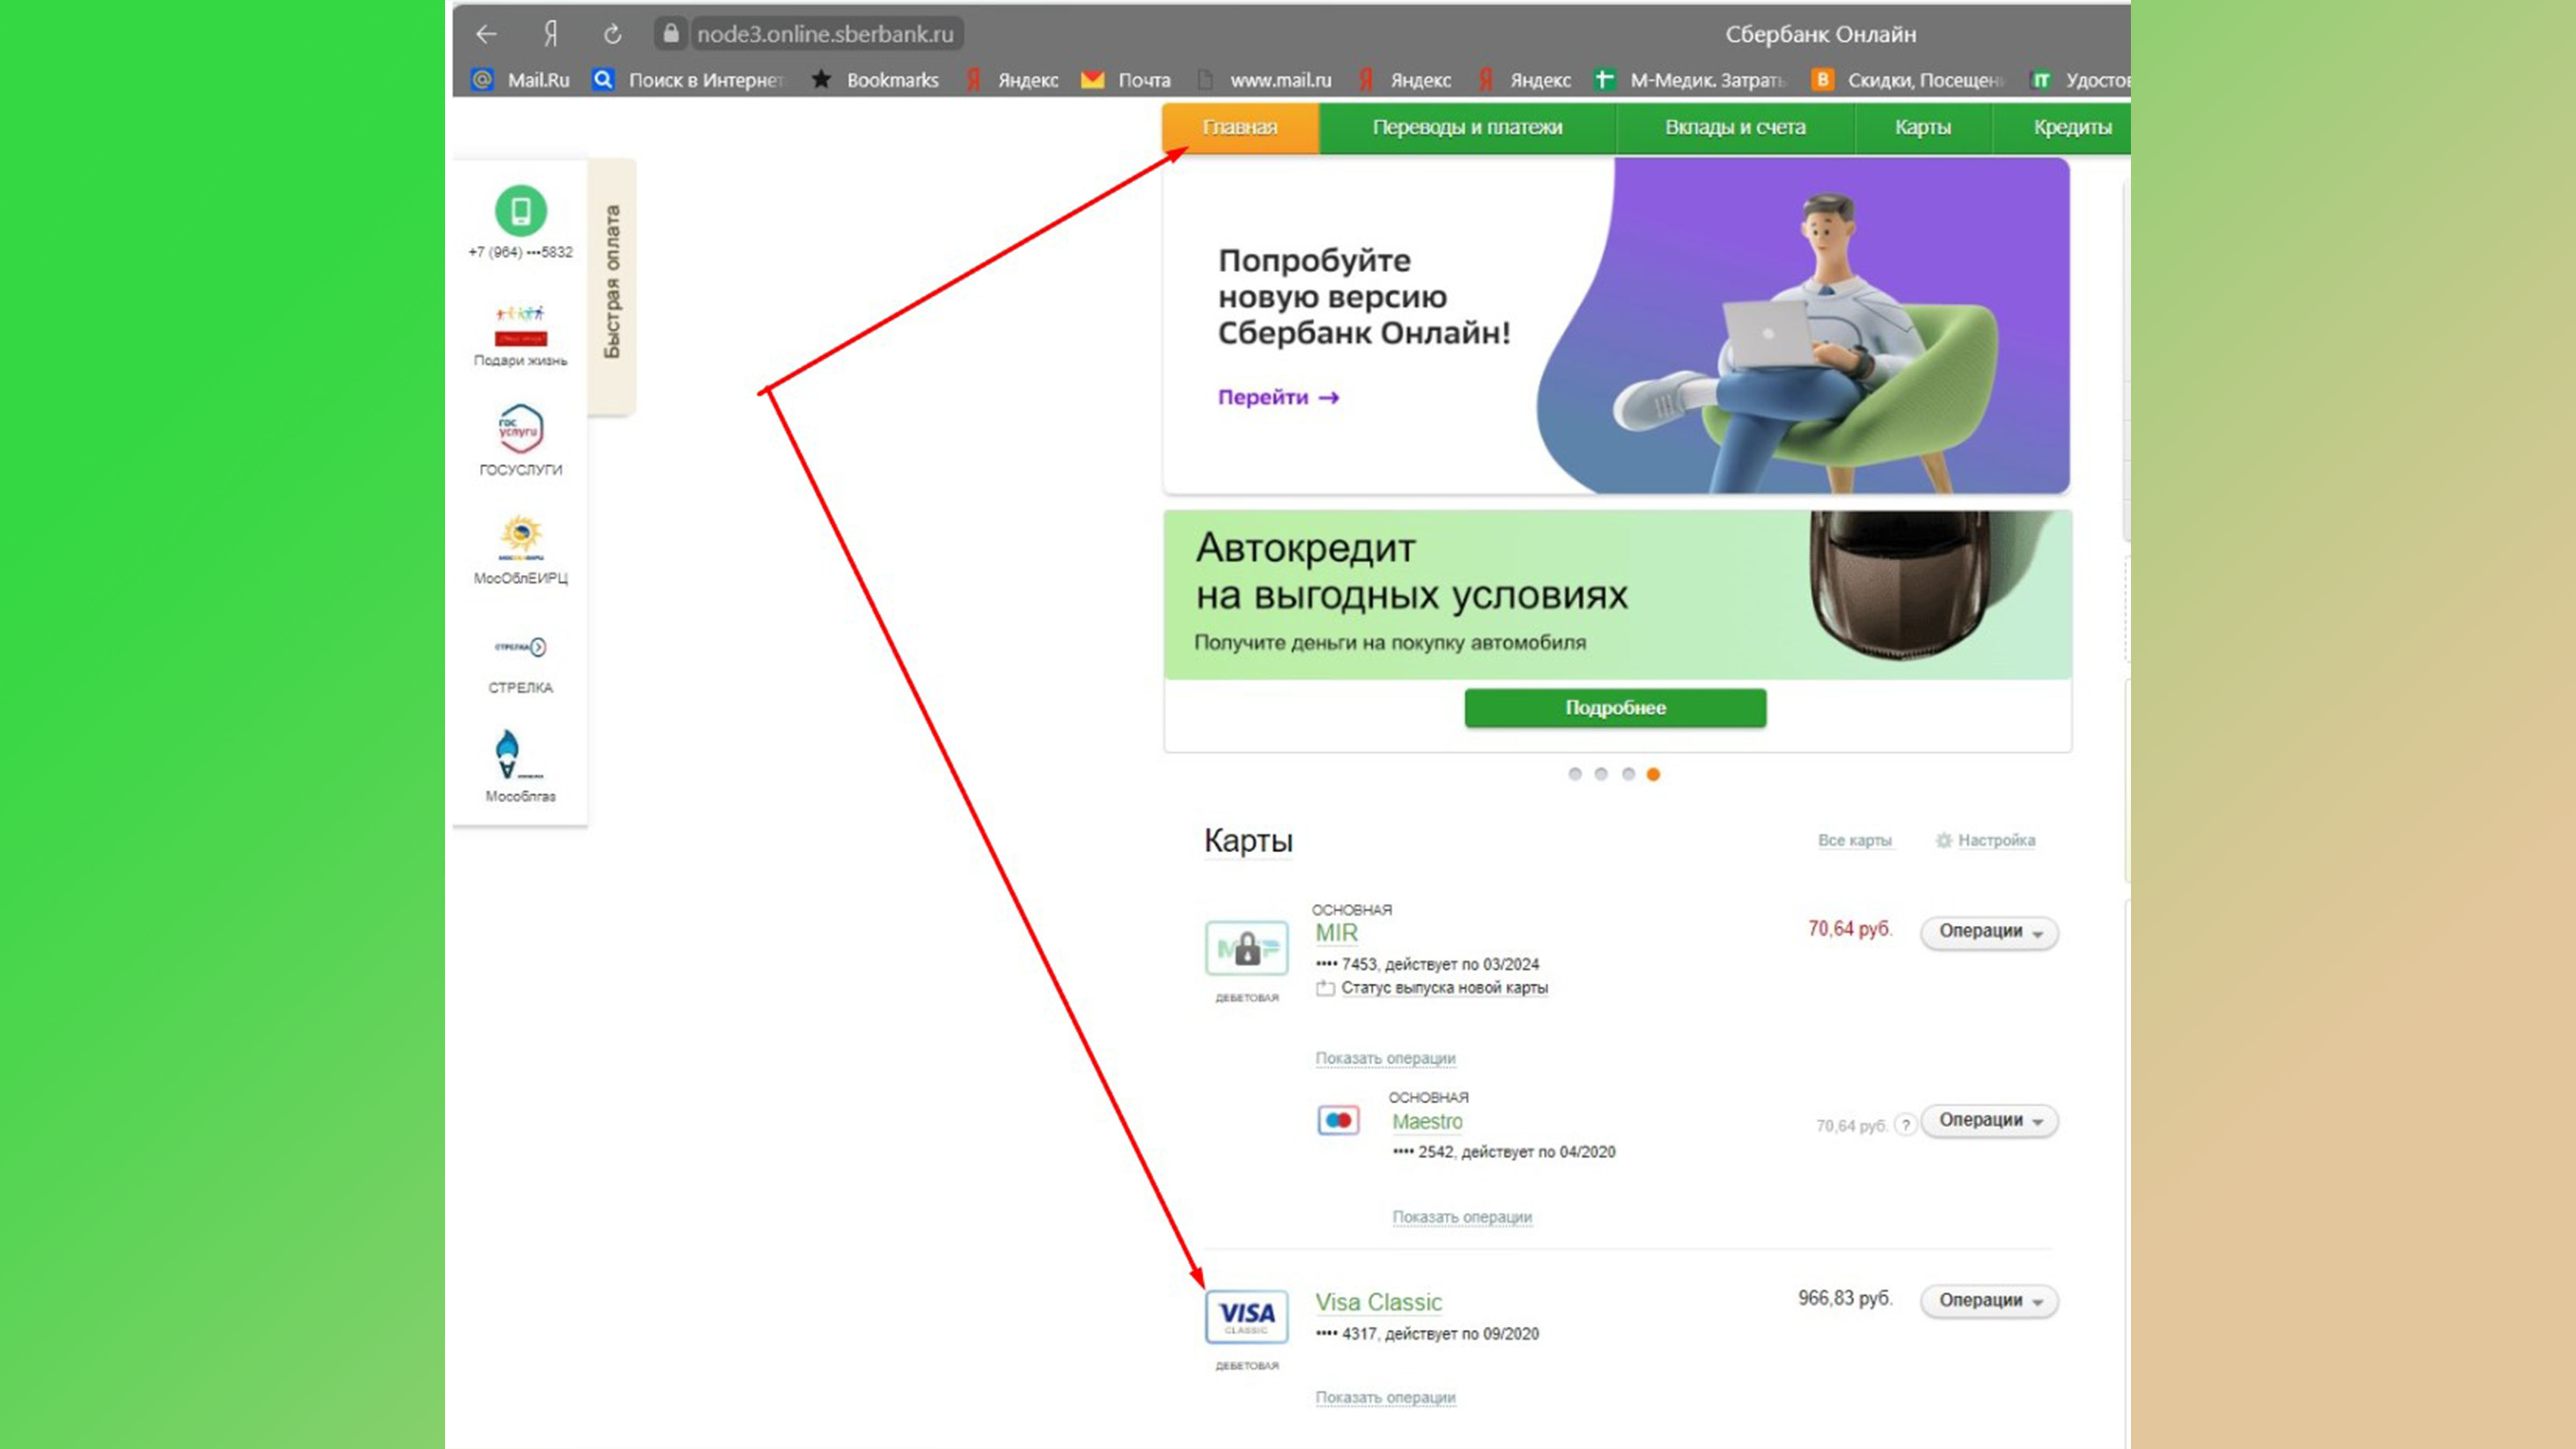Open the Почта envelope bookmark
The height and width of the screenshot is (1449, 2576).
[x=1126, y=80]
